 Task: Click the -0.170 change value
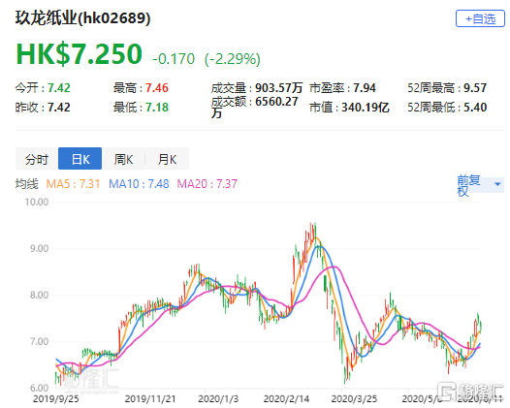174,59
